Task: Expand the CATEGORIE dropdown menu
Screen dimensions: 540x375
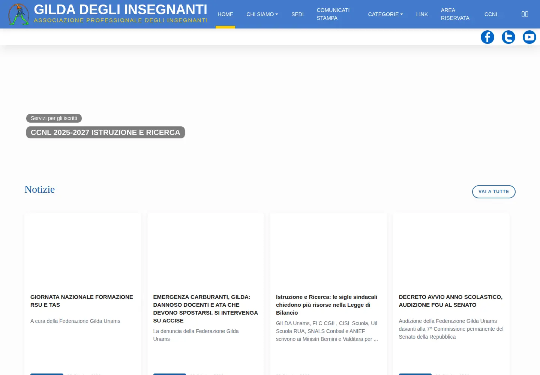Action: point(385,14)
